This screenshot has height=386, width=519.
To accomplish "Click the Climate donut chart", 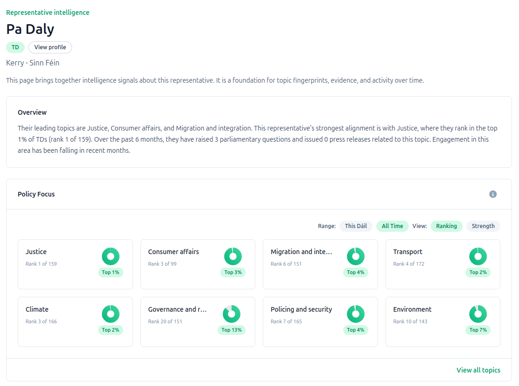I will click(111, 314).
